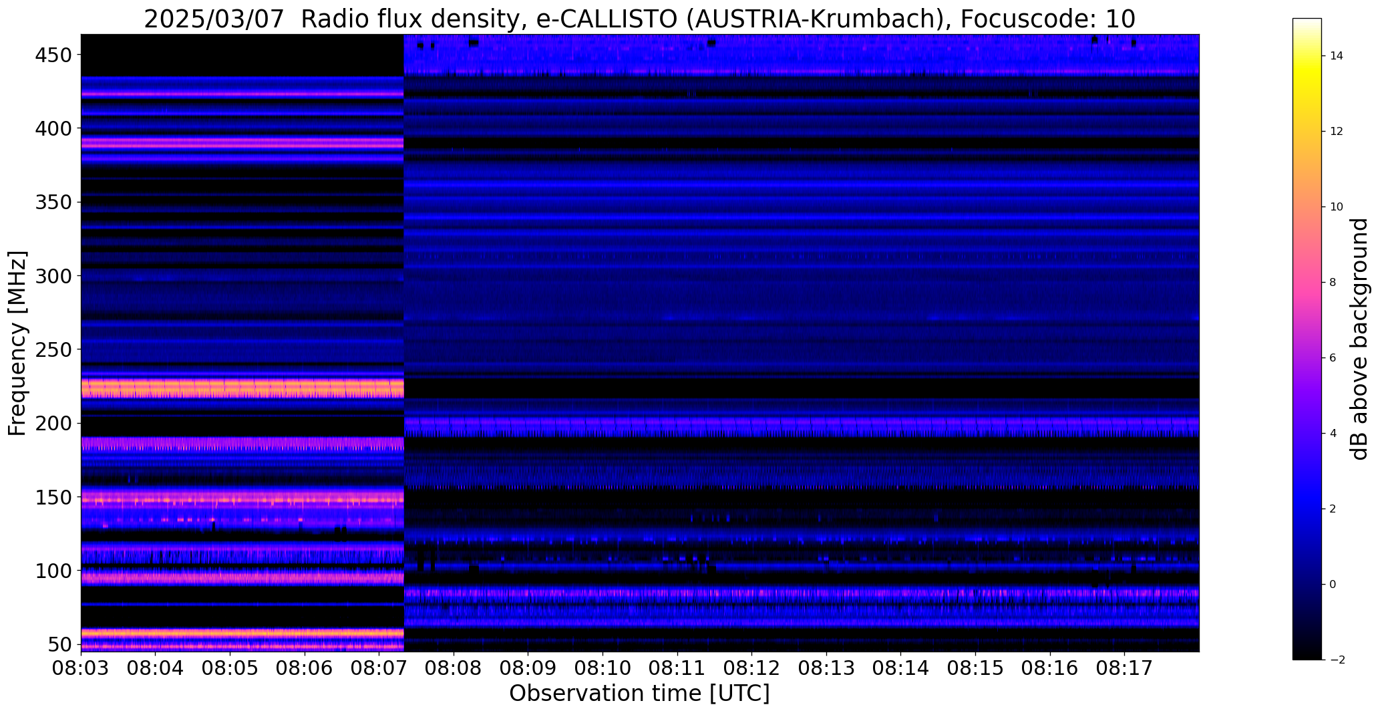Click the 08:05 time tick label
Image resolution: width=1380 pixels, height=713 pixels.
pyautogui.click(x=230, y=668)
